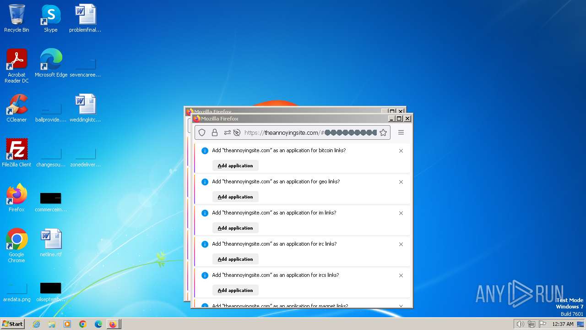
Task: Close the front Mozilla Firefox window
Action: click(407, 118)
